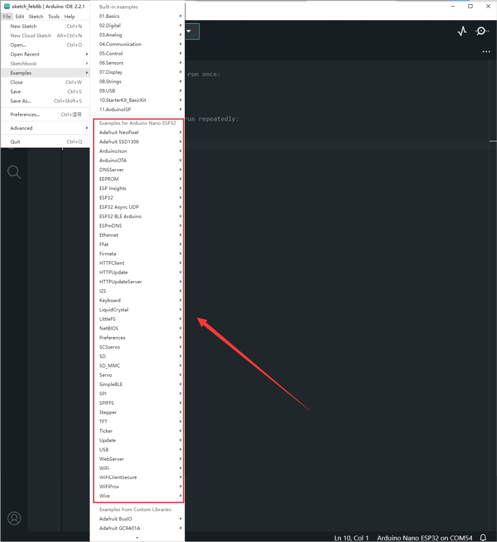This screenshot has height=542, width=497.
Task: Click Arduino Nano ESP32 on COM54 status
Action: [x=424, y=538]
